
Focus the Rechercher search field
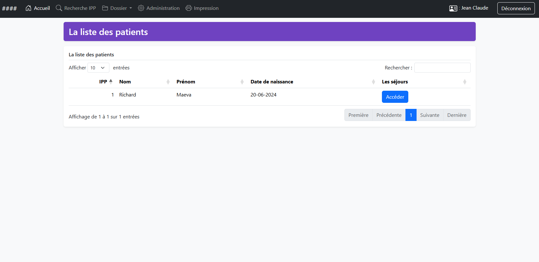442,68
